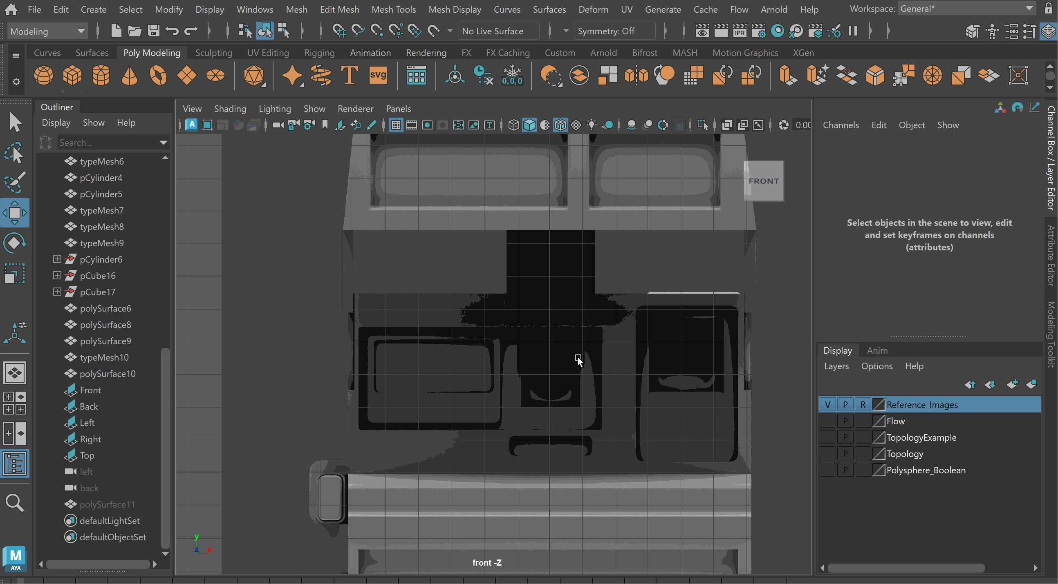
Task: Open the Mesh Tools menu
Action: [x=393, y=9]
